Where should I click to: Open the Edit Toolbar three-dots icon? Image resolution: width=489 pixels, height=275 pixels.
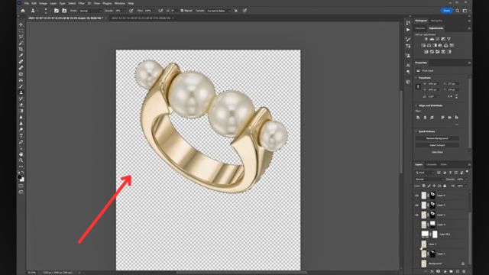tap(21, 167)
